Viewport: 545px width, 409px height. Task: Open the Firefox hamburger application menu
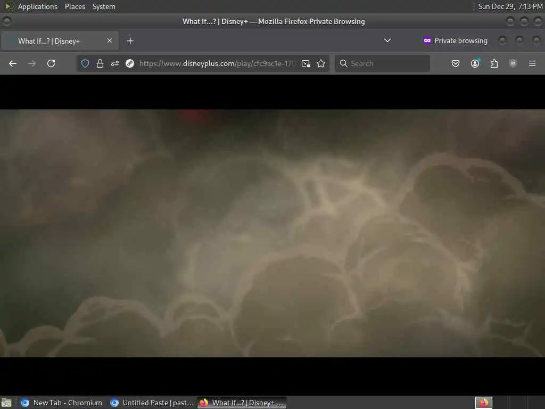[x=532, y=63]
